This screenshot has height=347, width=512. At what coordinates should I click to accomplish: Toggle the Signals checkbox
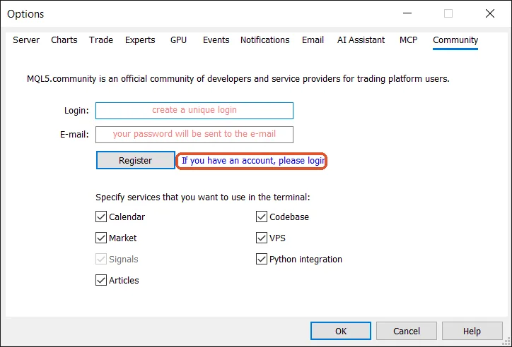(101, 259)
